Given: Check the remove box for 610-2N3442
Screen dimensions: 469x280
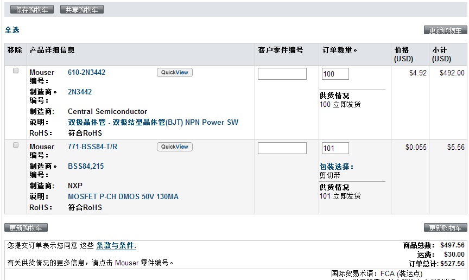Looking at the screenshot, I should 16,71.
